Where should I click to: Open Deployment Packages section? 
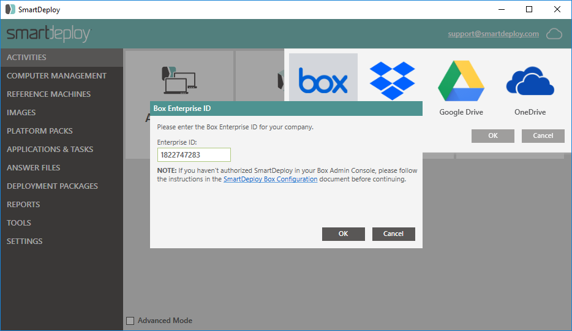[62, 186]
